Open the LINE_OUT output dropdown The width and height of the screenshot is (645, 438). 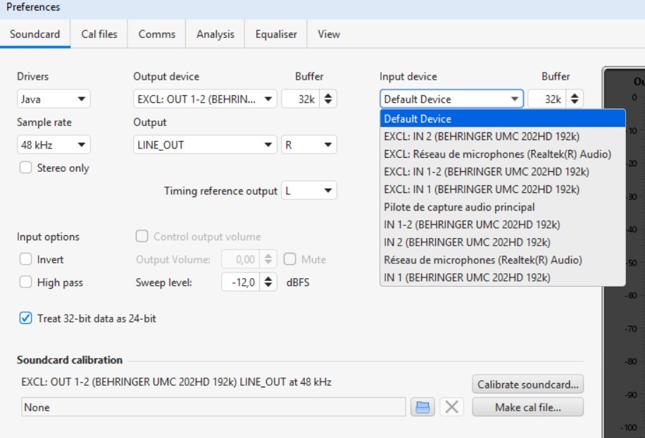[x=205, y=145]
